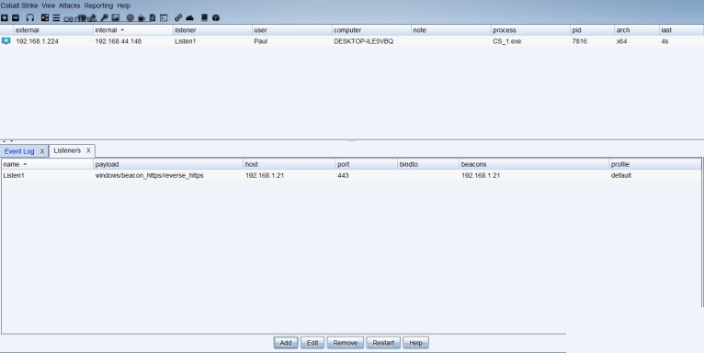This screenshot has height=353, width=704.
Task: Open the help book icon in toolbar
Action: click(204, 18)
